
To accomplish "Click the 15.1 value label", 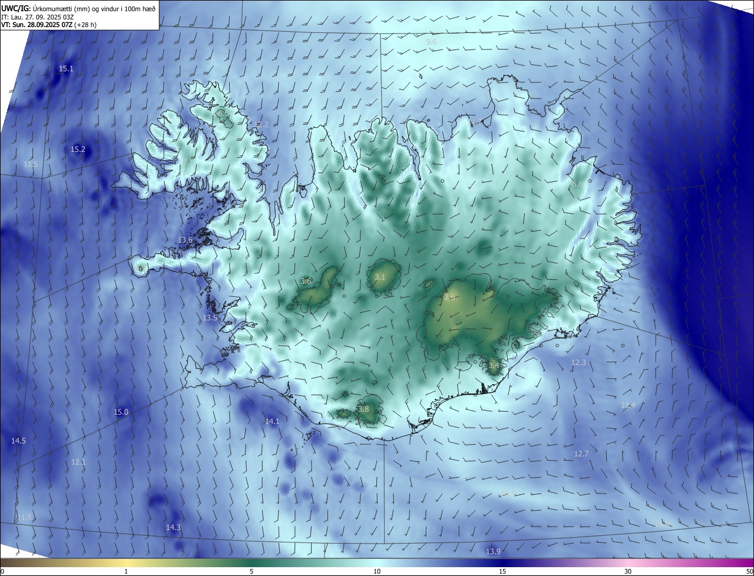I will (x=66, y=69).
